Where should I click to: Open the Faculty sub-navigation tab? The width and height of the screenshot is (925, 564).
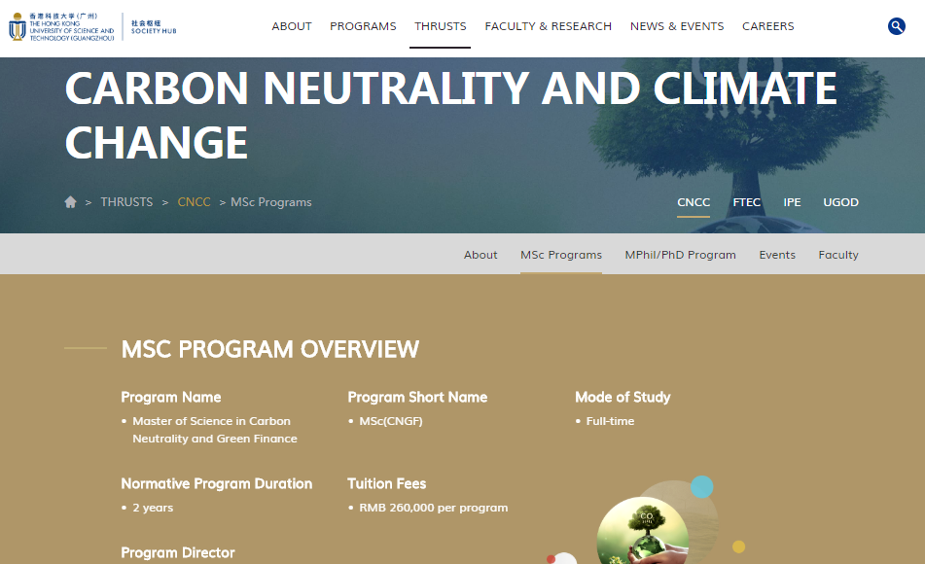[x=838, y=255]
